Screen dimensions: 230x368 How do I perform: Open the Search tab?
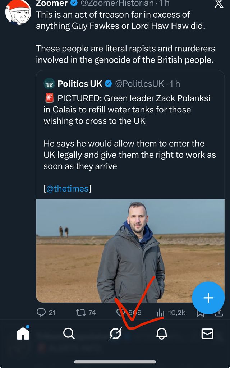[69, 334]
